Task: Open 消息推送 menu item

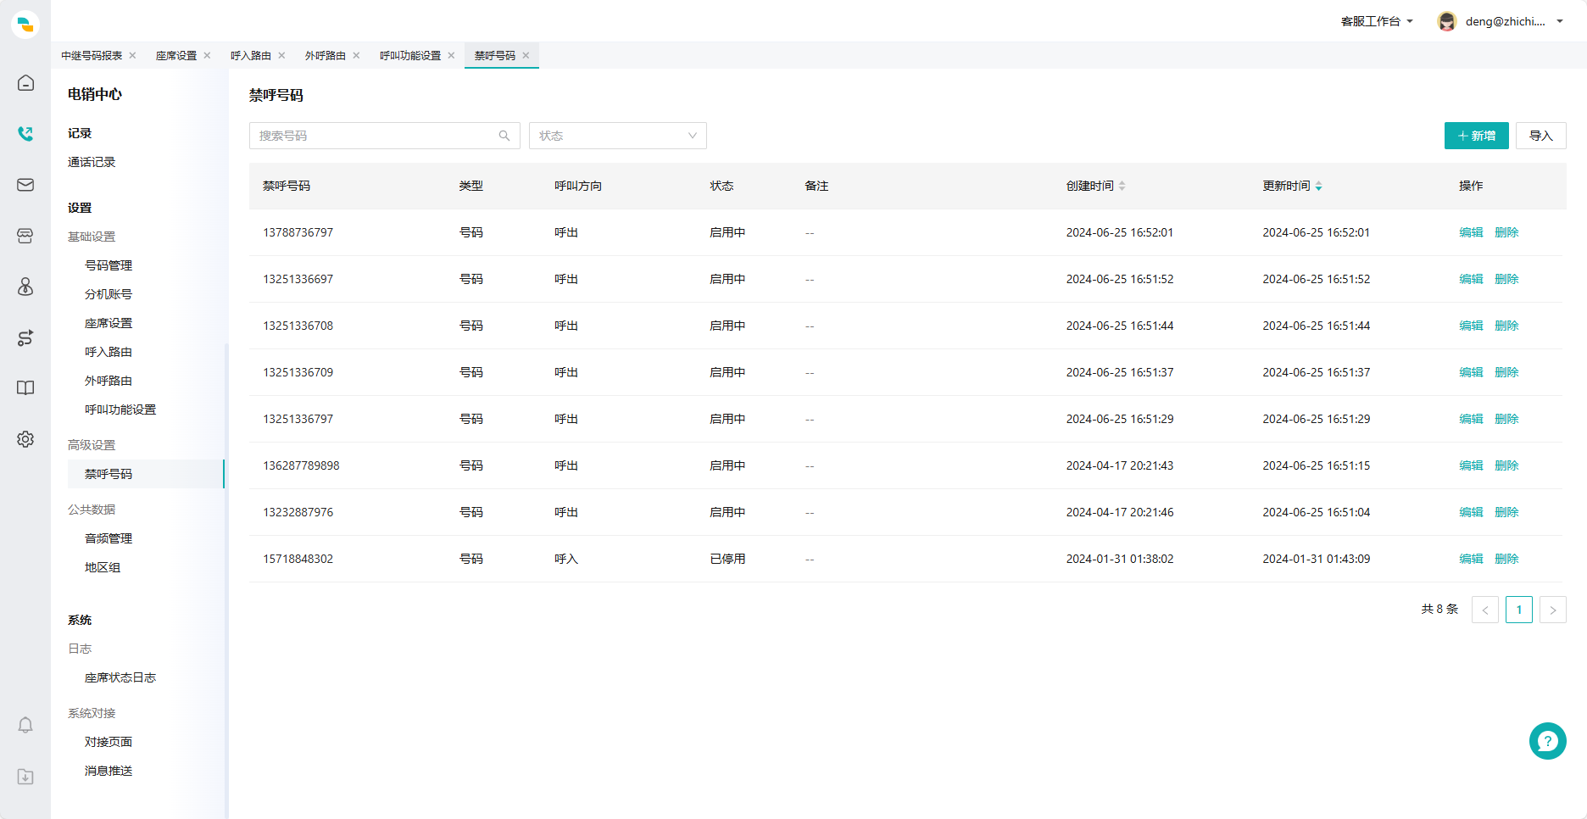Action: [109, 771]
